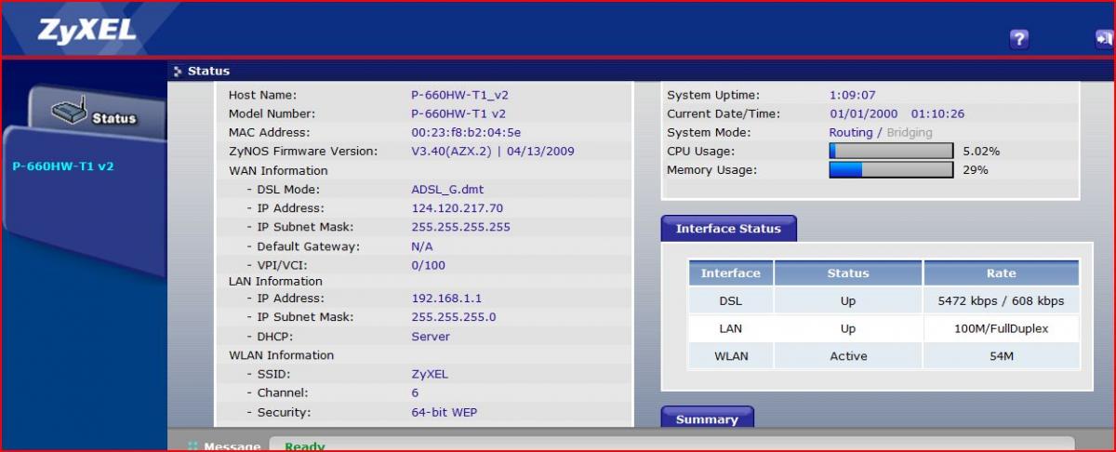Click the Security value 64-bit WEP
Viewport: 1116px width, 452px height.
pos(445,412)
